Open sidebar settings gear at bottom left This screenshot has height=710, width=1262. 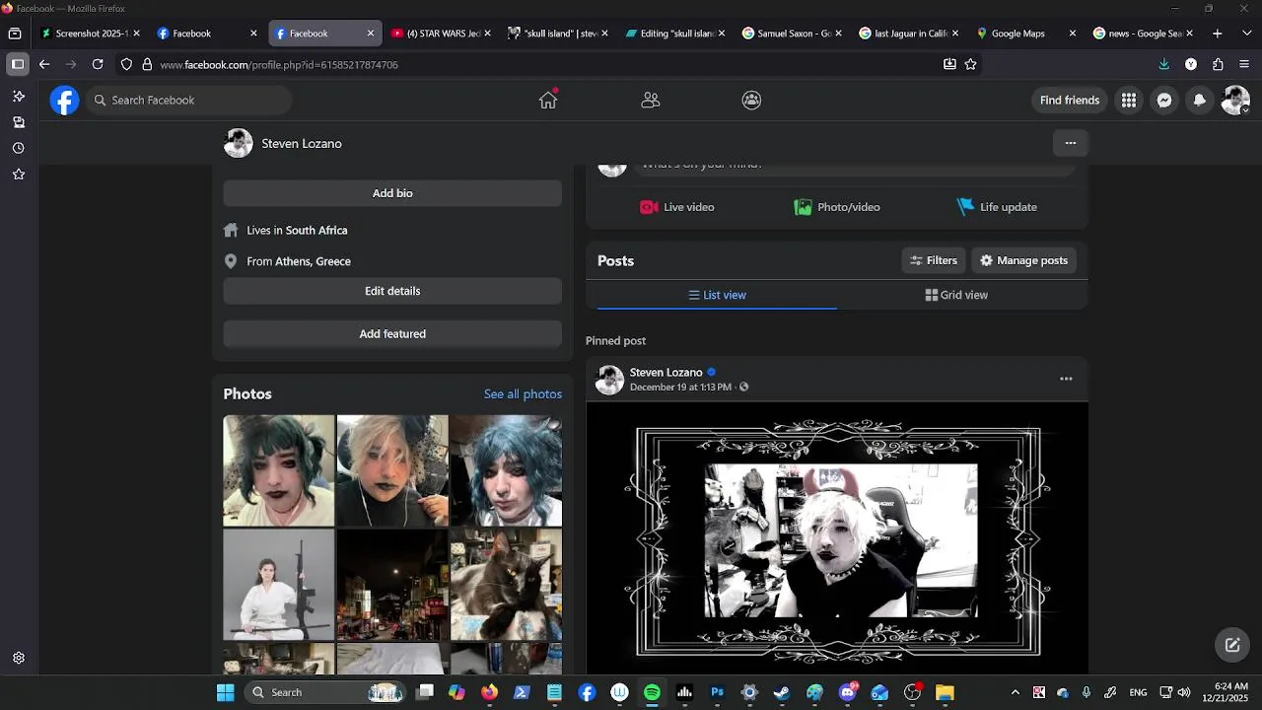click(18, 658)
